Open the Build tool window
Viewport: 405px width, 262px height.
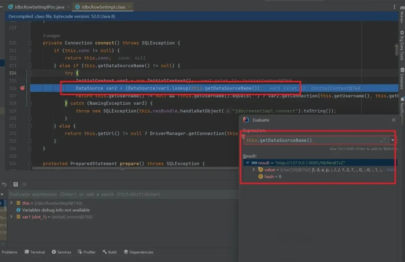pos(109,252)
